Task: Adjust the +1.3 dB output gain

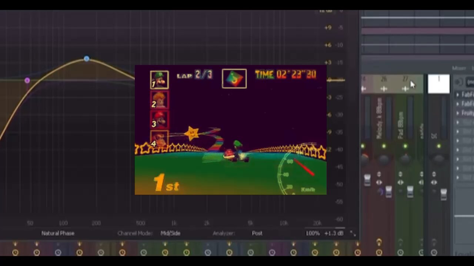Action: (x=334, y=233)
